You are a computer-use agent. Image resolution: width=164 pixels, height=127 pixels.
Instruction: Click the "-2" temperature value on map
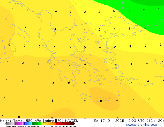(x=143, y=10)
